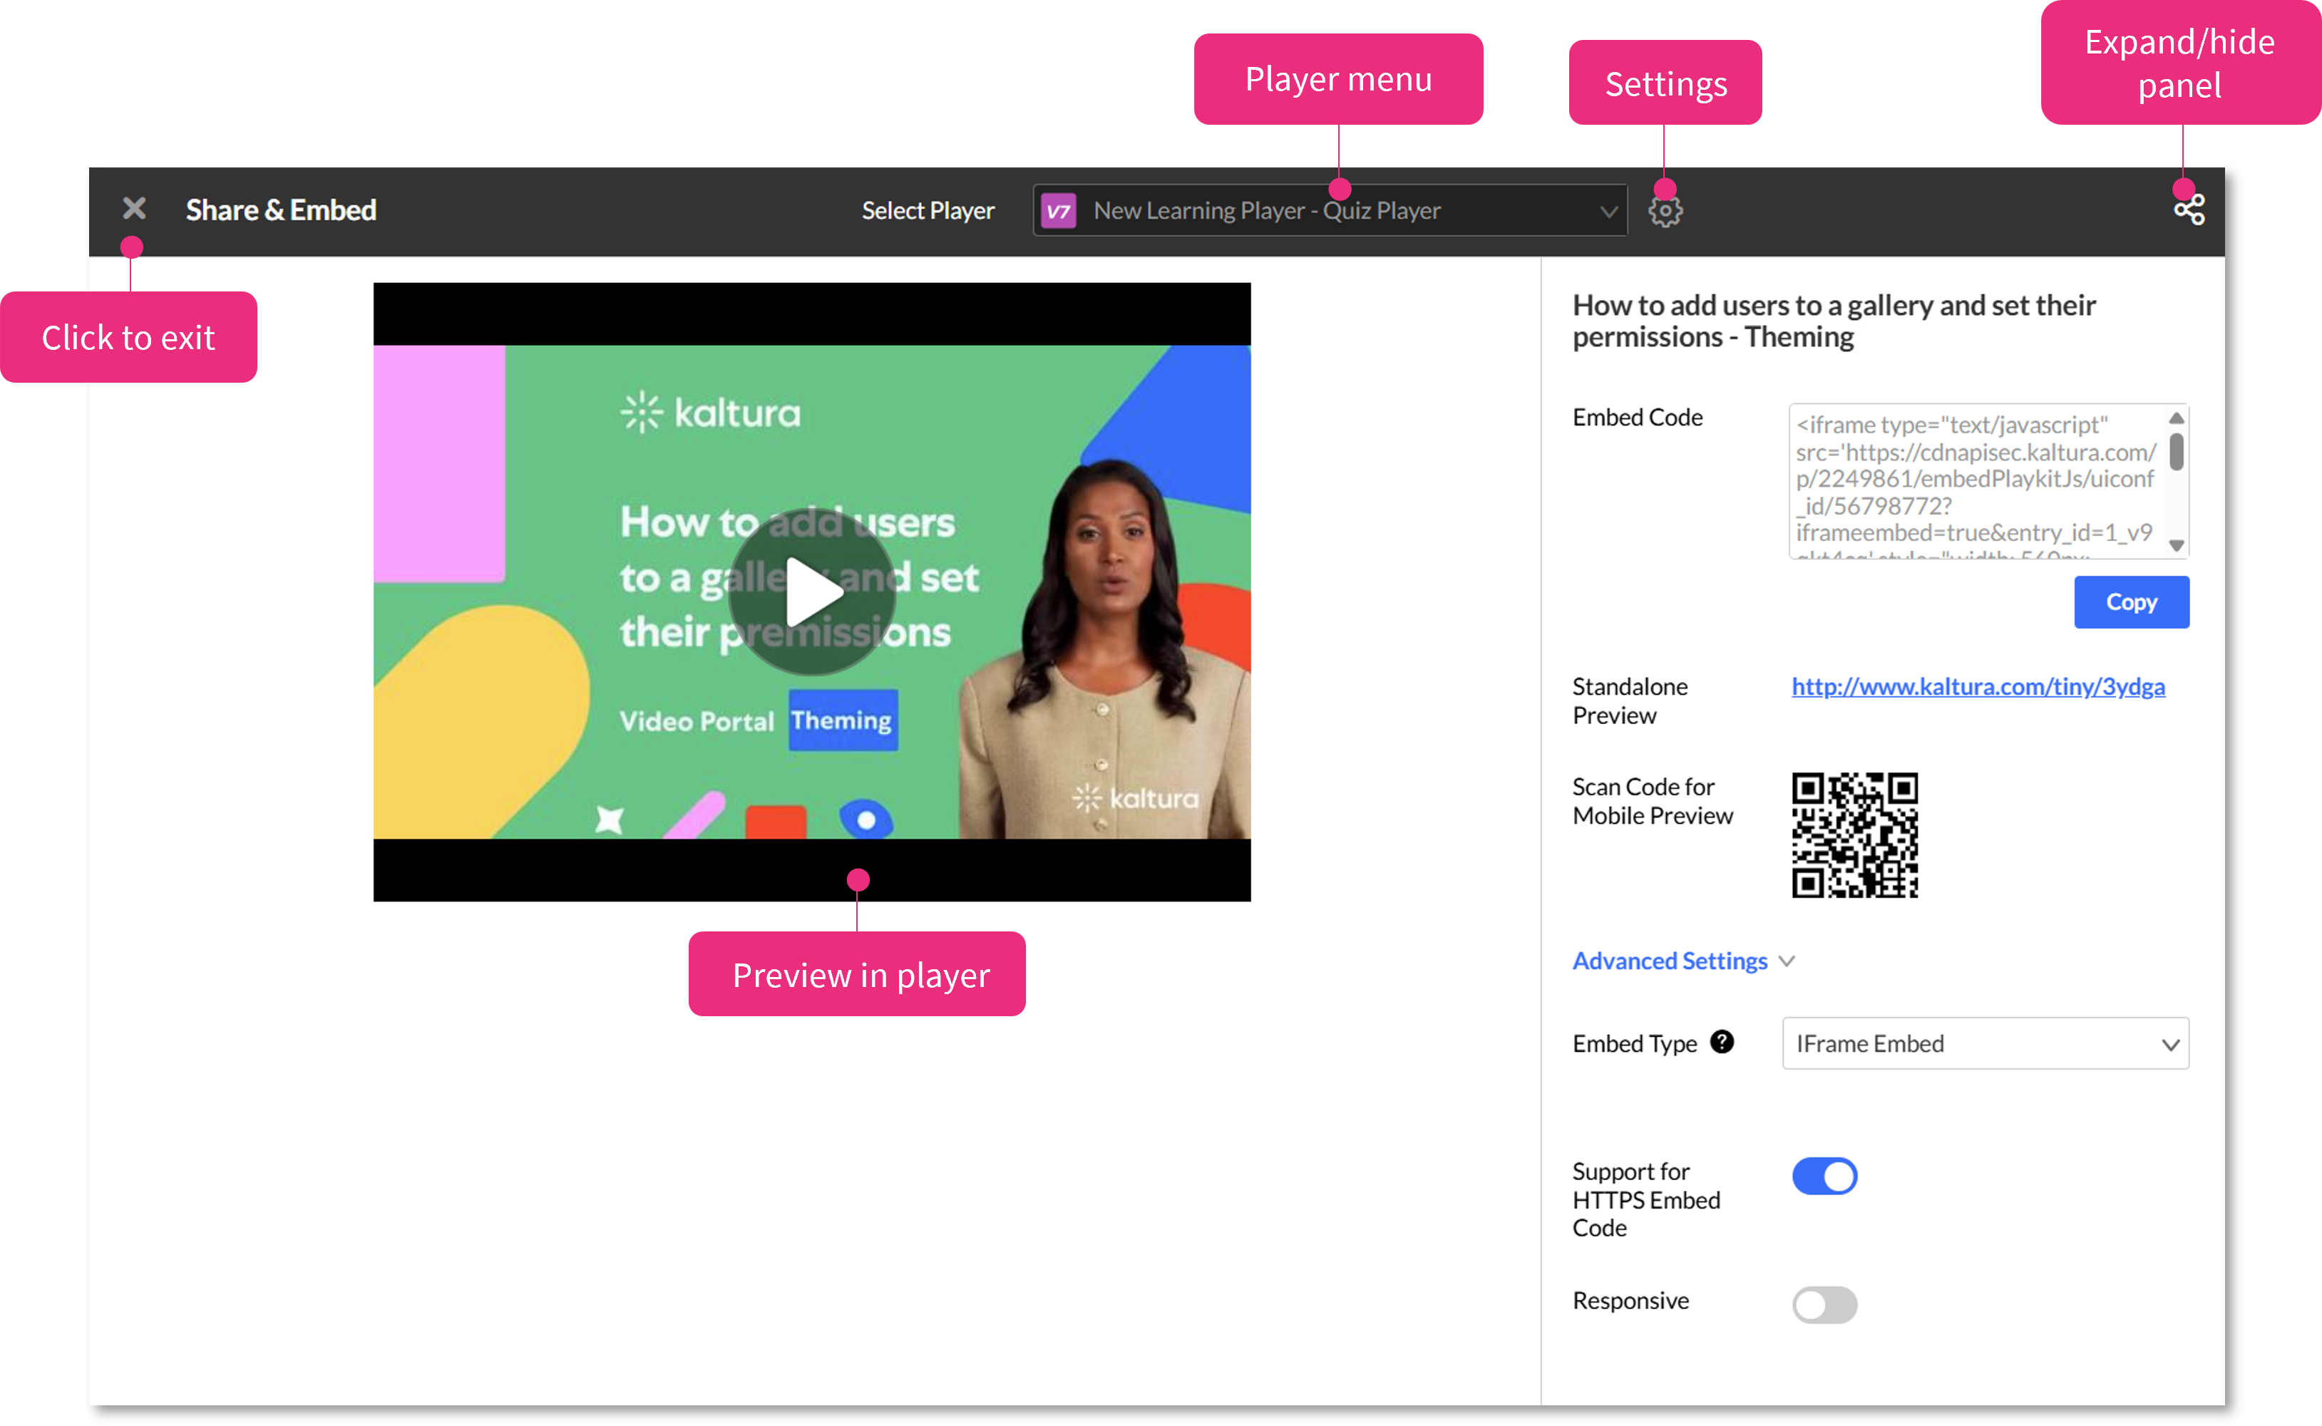The width and height of the screenshot is (2322, 1426).
Task: Open the player settings gear icon
Action: [1665, 211]
